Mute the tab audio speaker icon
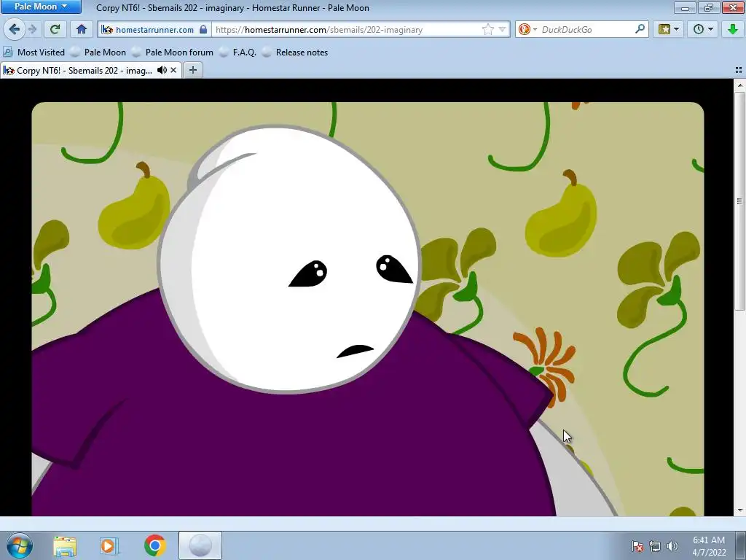 [162, 71]
